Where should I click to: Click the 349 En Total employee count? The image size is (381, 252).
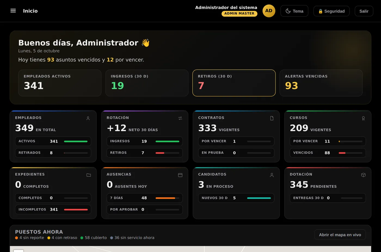point(36,128)
